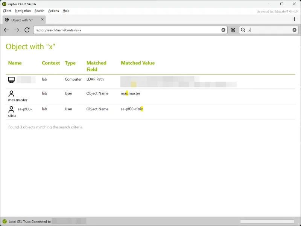Screen dimensions: 301x226
Task: Clear the quick search box
Action: [294, 30]
